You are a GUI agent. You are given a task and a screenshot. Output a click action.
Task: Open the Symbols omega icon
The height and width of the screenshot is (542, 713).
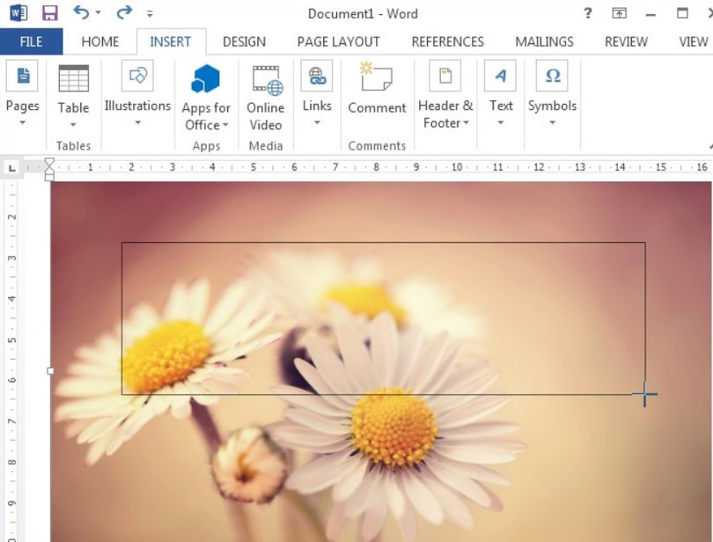point(552,77)
